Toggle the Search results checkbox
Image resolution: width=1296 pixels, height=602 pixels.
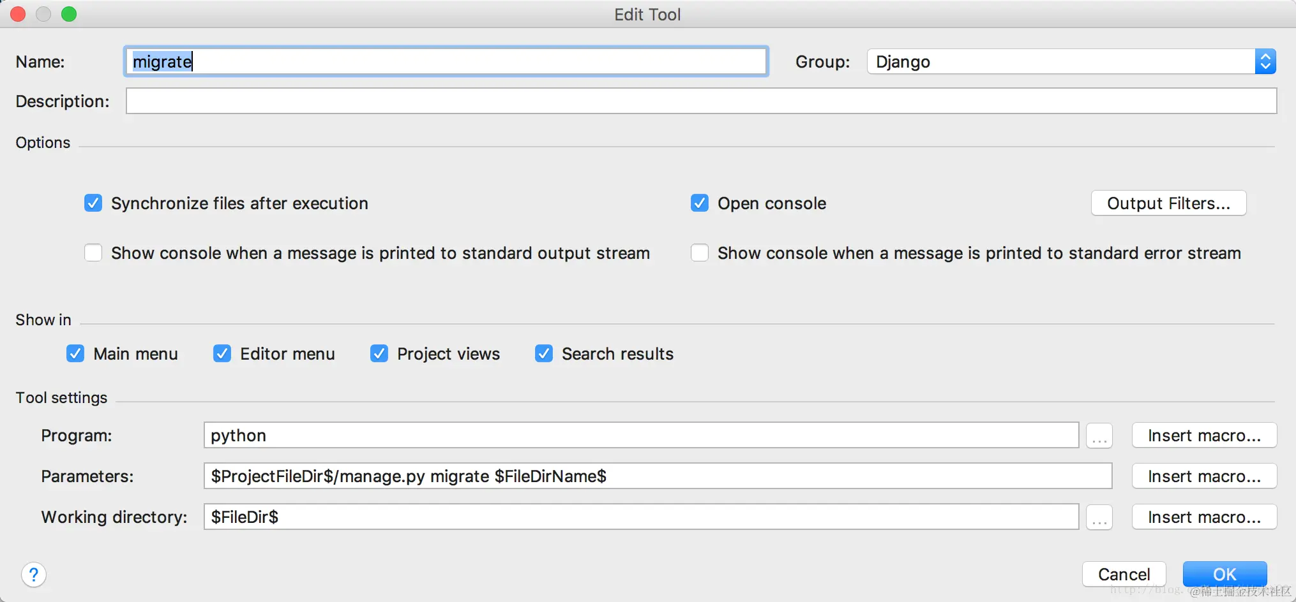click(x=544, y=354)
